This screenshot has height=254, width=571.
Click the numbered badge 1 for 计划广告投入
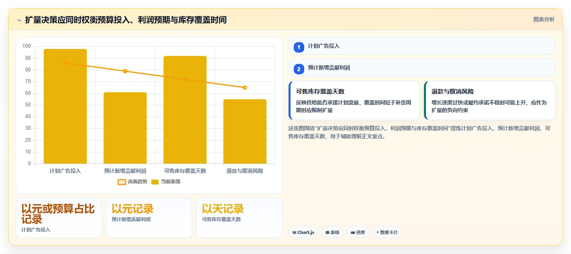[299, 47]
